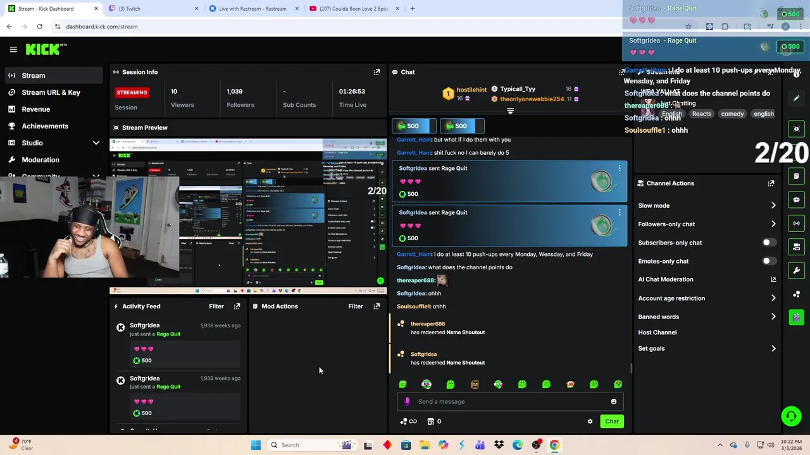Expand Banned words settings
This screenshot has height=455, width=810.
pos(773,317)
